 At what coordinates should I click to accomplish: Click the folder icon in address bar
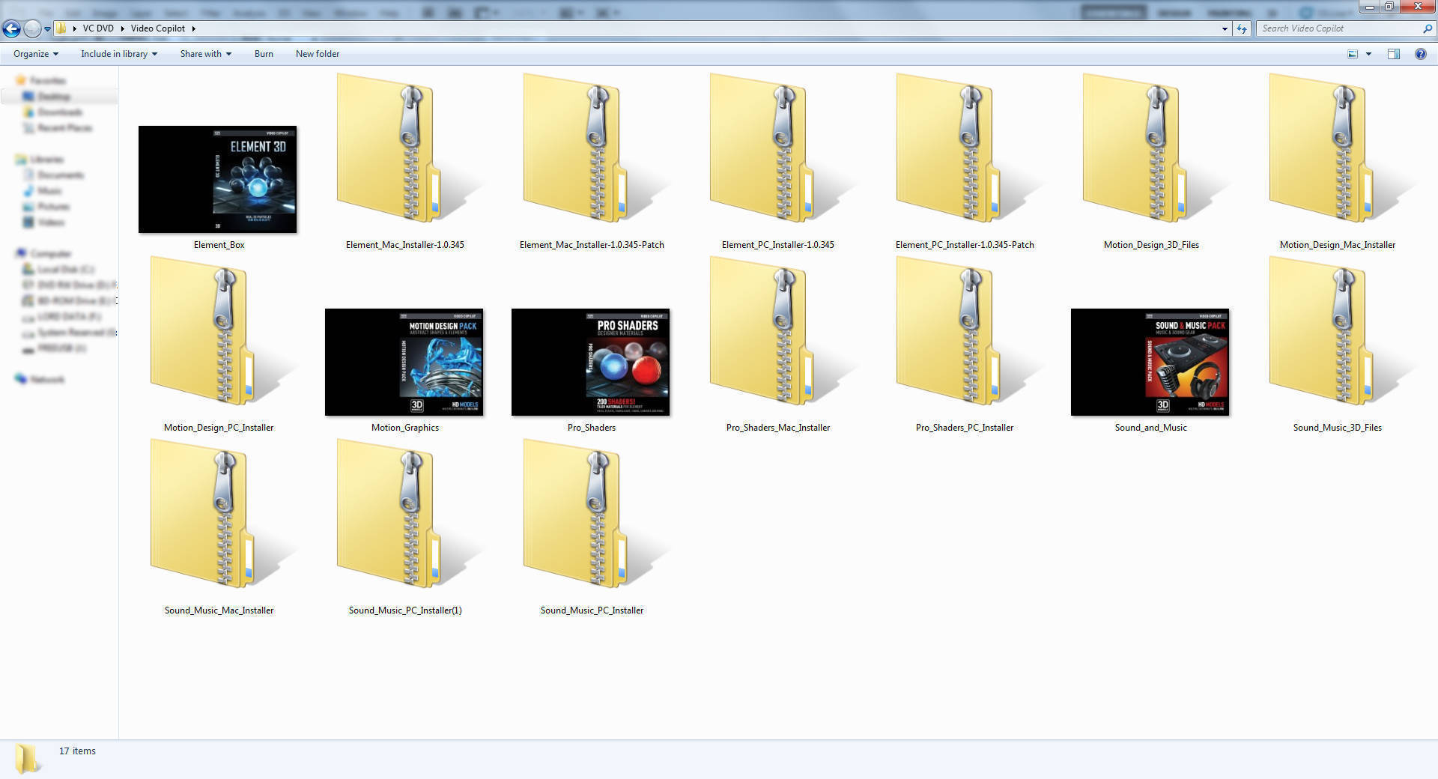click(x=61, y=28)
